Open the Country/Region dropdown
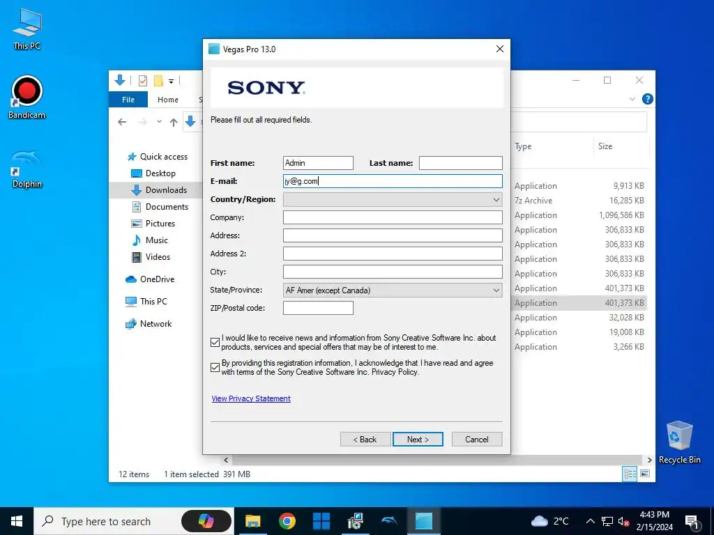The width and height of the screenshot is (714, 535). coord(393,199)
